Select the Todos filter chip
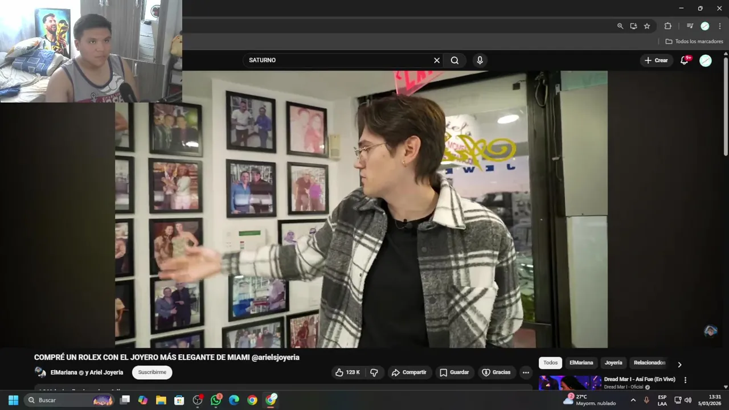This screenshot has height=410, width=729. (x=550, y=363)
